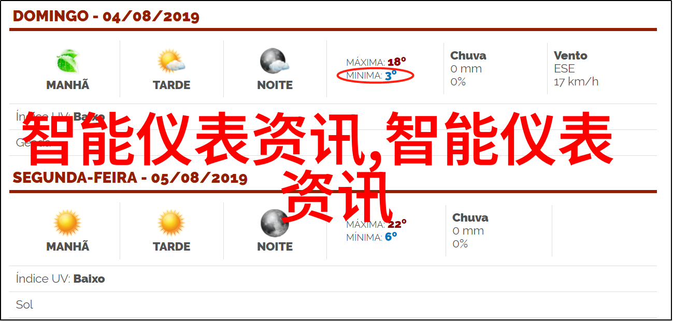Click the Monday afternoon sun icon
The height and width of the screenshot is (321, 673).
coord(171,223)
